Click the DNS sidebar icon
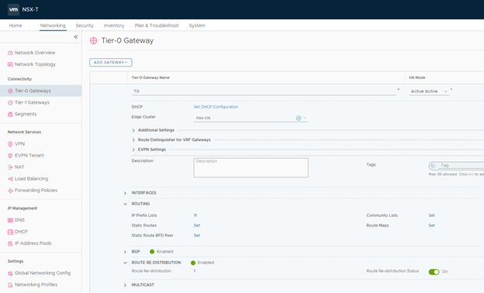 (x=10, y=220)
